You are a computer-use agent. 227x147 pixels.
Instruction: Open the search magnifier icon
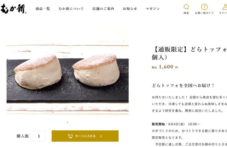click(186, 7)
